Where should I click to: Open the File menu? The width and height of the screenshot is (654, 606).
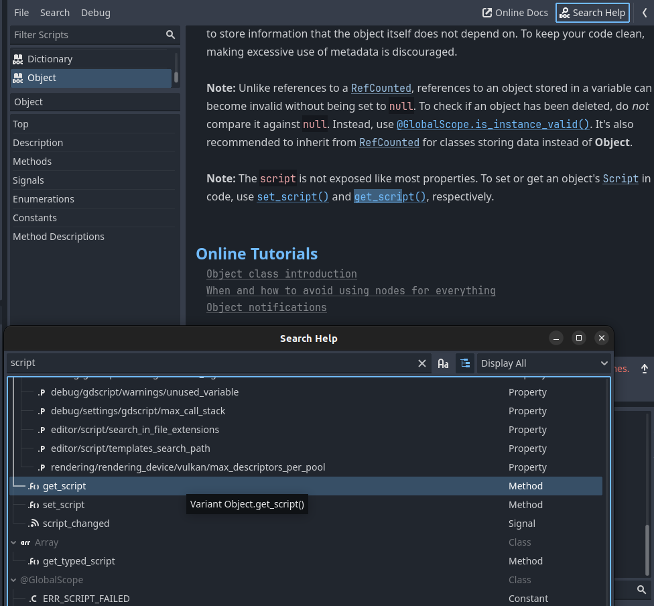(x=21, y=13)
